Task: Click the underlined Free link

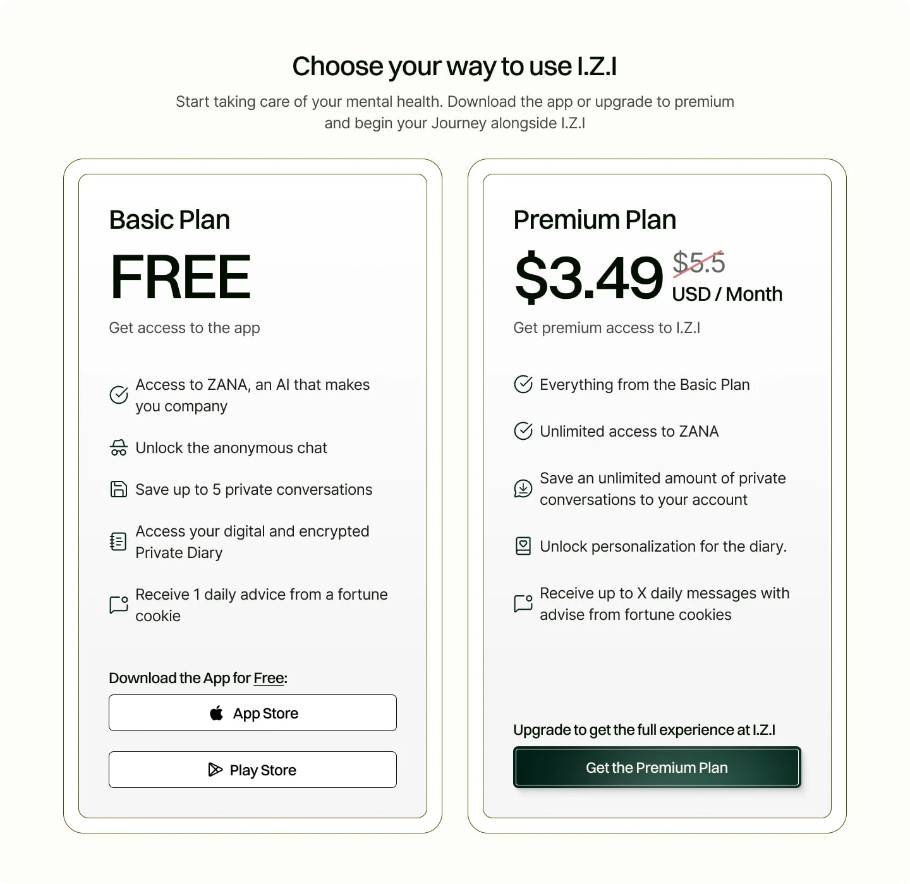Action: point(269,678)
